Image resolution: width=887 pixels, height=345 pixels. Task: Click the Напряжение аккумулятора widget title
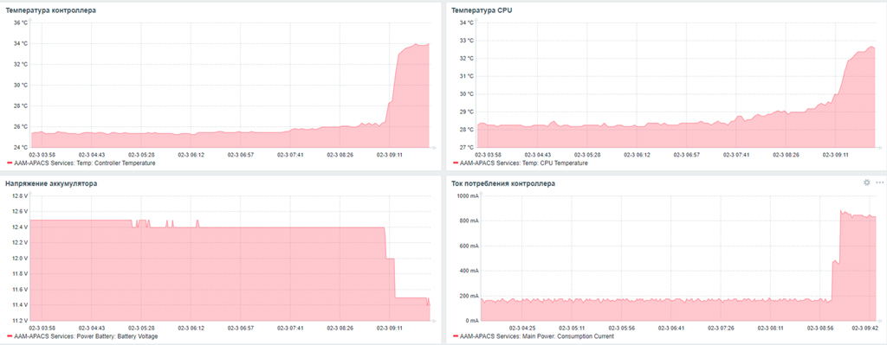click(x=51, y=183)
